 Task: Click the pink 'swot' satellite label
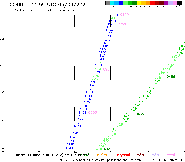tap(171, 155)
